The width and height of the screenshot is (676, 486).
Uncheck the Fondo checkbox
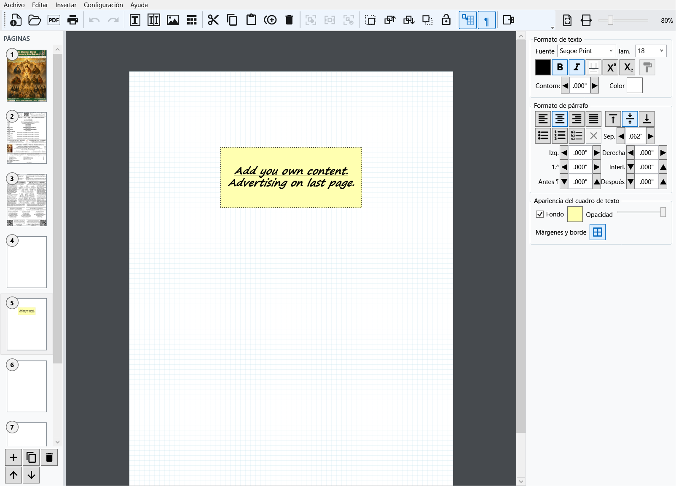[540, 214]
